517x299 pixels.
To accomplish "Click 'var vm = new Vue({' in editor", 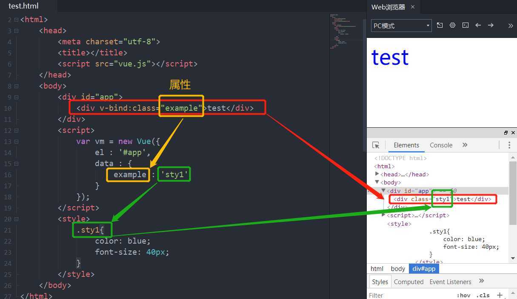I will click(x=118, y=141).
